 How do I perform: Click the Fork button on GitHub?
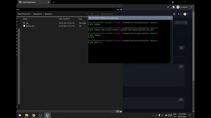coord(181,23)
